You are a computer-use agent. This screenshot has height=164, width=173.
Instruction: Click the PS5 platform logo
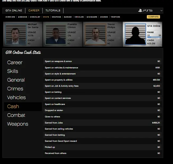145,11
